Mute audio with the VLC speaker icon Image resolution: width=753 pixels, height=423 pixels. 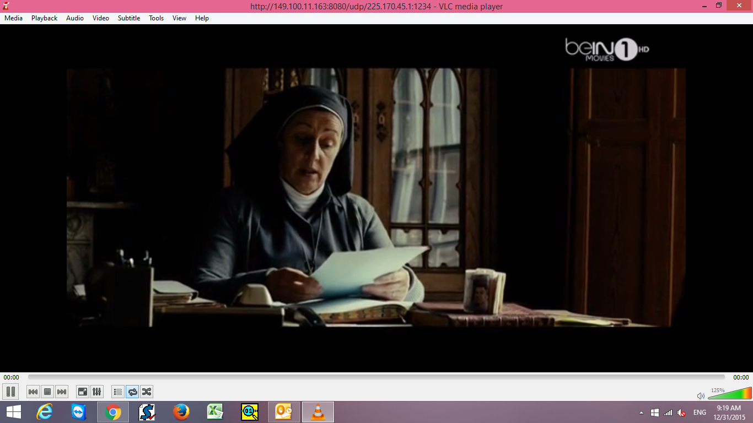click(701, 395)
